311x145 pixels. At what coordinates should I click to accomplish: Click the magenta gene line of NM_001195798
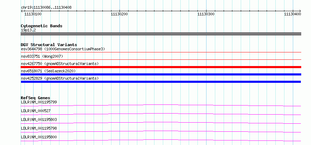tap(161, 131)
